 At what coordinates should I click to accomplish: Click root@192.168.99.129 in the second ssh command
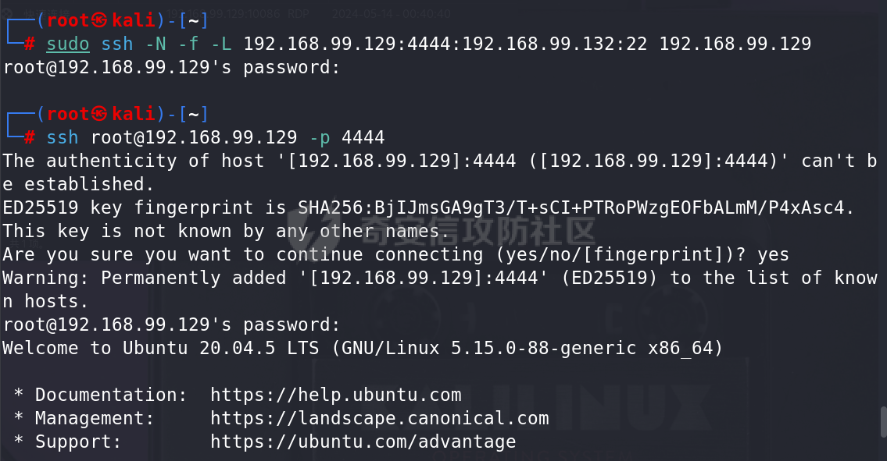pos(194,138)
